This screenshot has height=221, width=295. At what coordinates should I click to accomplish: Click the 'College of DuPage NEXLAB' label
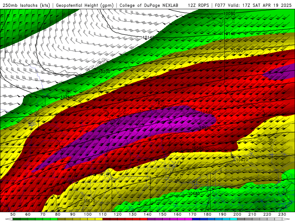[149, 6]
